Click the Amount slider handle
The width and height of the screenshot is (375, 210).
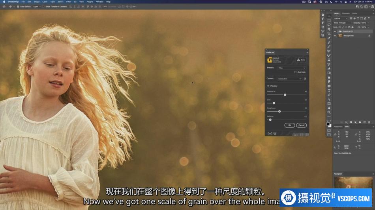285,95
